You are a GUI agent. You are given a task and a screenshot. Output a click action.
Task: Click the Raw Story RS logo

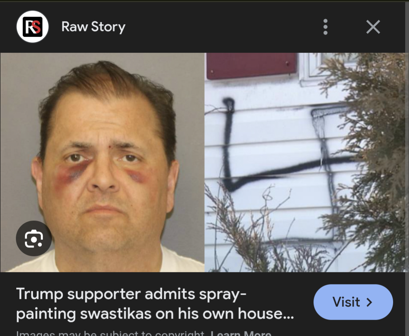[33, 27]
